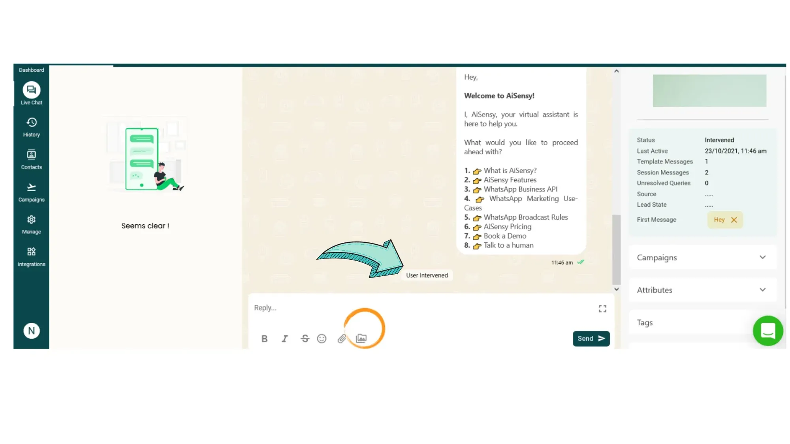Open the Integrations panel
Screen dimensions: 790x444
coord(31,257)
